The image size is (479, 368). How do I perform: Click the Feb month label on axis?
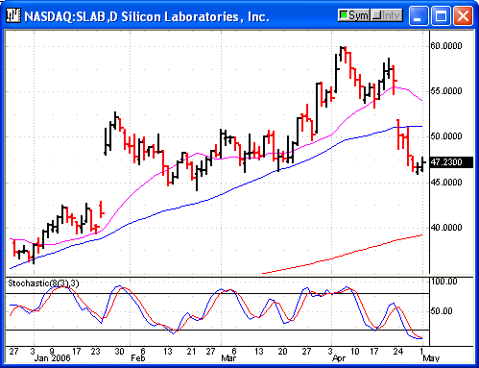tap(138, 357)
